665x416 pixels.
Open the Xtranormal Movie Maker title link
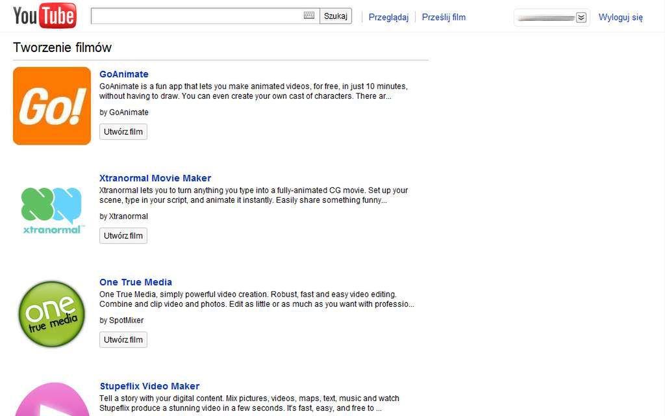coord(155,178)
